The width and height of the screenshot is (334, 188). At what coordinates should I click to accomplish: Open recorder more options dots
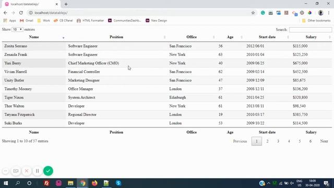point(6,171)
